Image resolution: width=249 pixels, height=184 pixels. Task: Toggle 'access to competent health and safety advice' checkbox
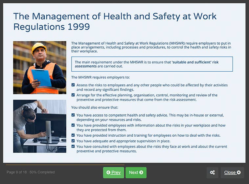coord(73,115)
